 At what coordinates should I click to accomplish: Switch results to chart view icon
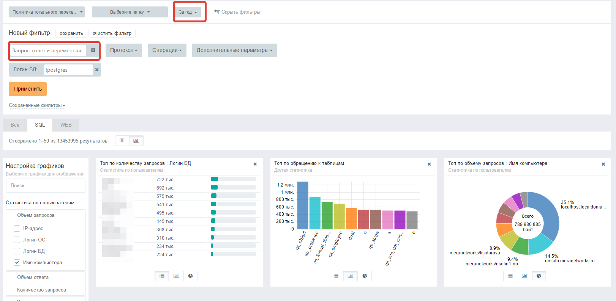136,141
